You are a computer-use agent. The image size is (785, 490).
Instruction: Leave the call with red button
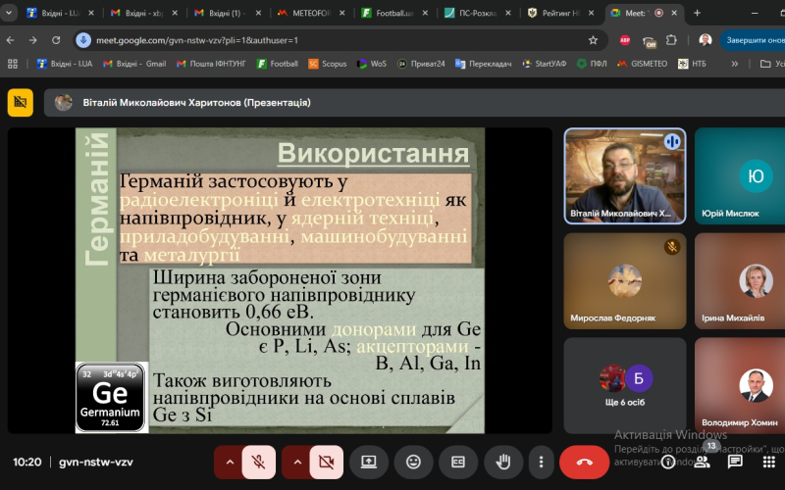point(584,462)
